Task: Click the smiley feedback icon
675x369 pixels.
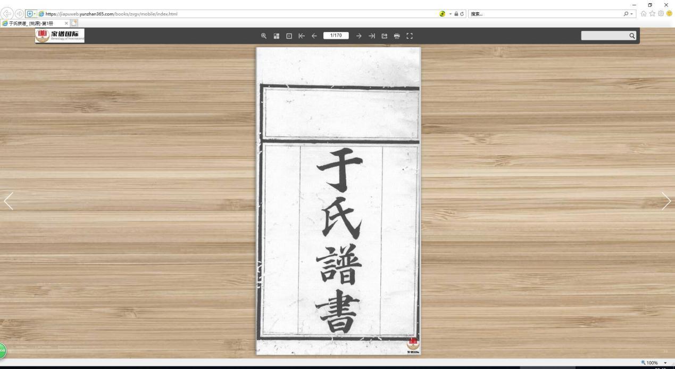Action: pyautogui.click(x=669, y=14)
